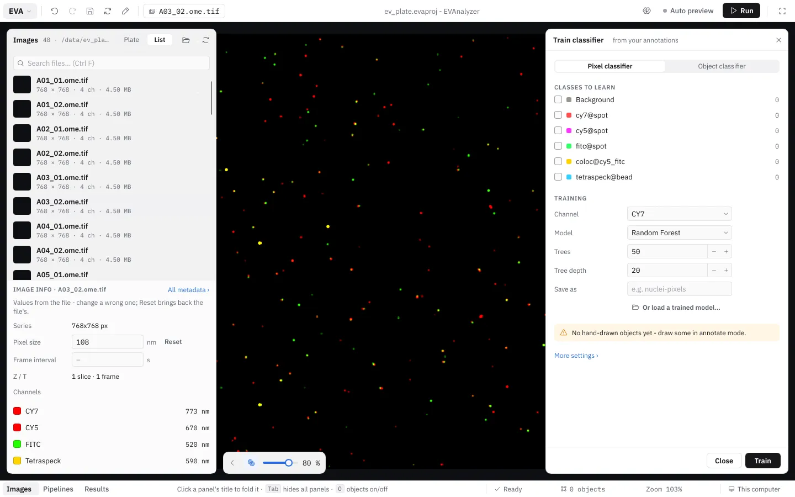Click the undo arrow icon

54,11
